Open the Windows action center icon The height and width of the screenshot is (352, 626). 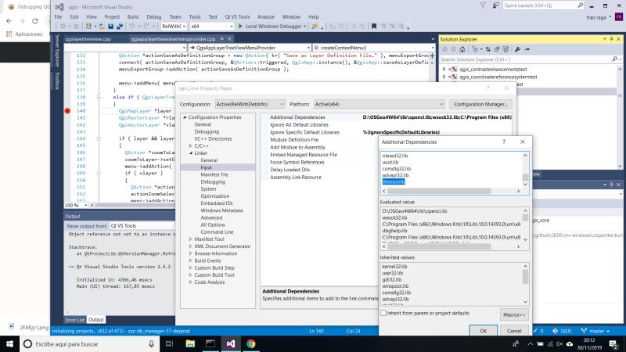click(613, 343)
